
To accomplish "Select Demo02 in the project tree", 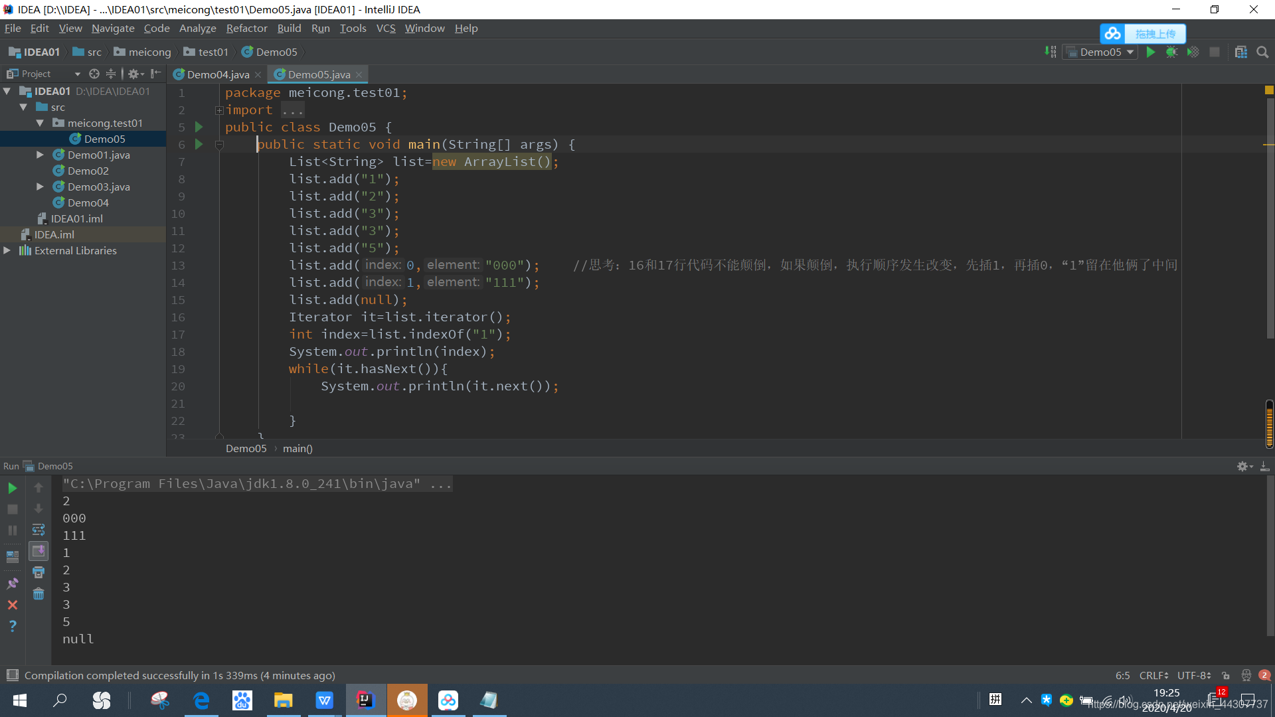I will click(x=88, y=171).
